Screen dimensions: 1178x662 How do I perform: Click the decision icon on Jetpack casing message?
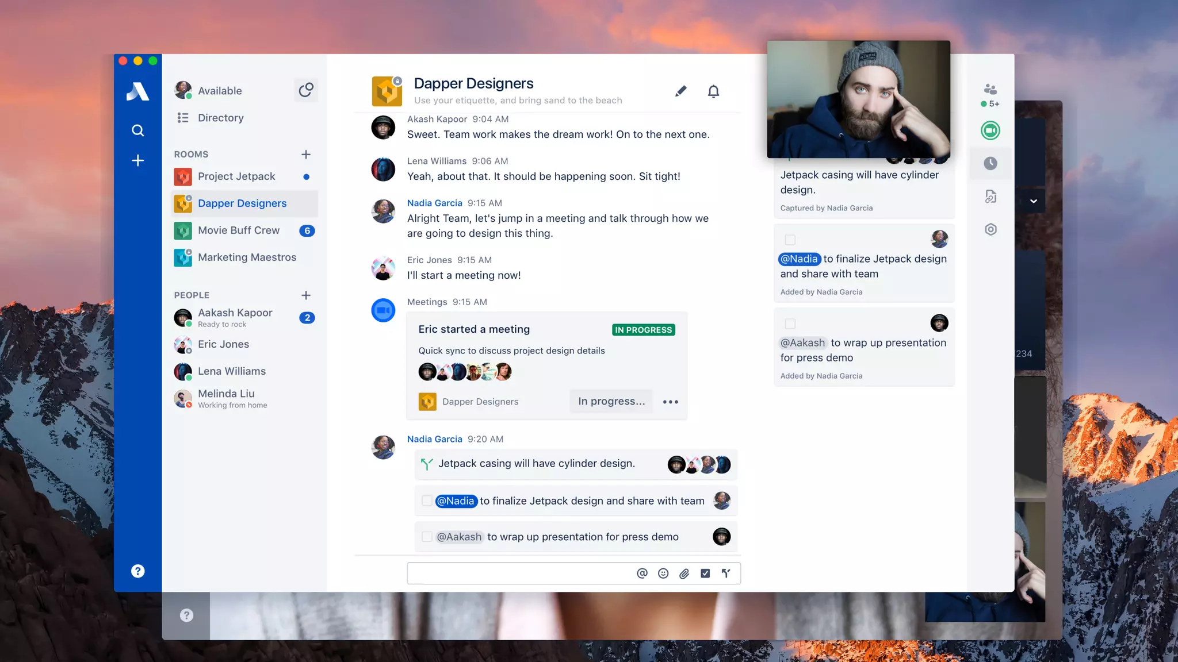[x=427, y=464]
